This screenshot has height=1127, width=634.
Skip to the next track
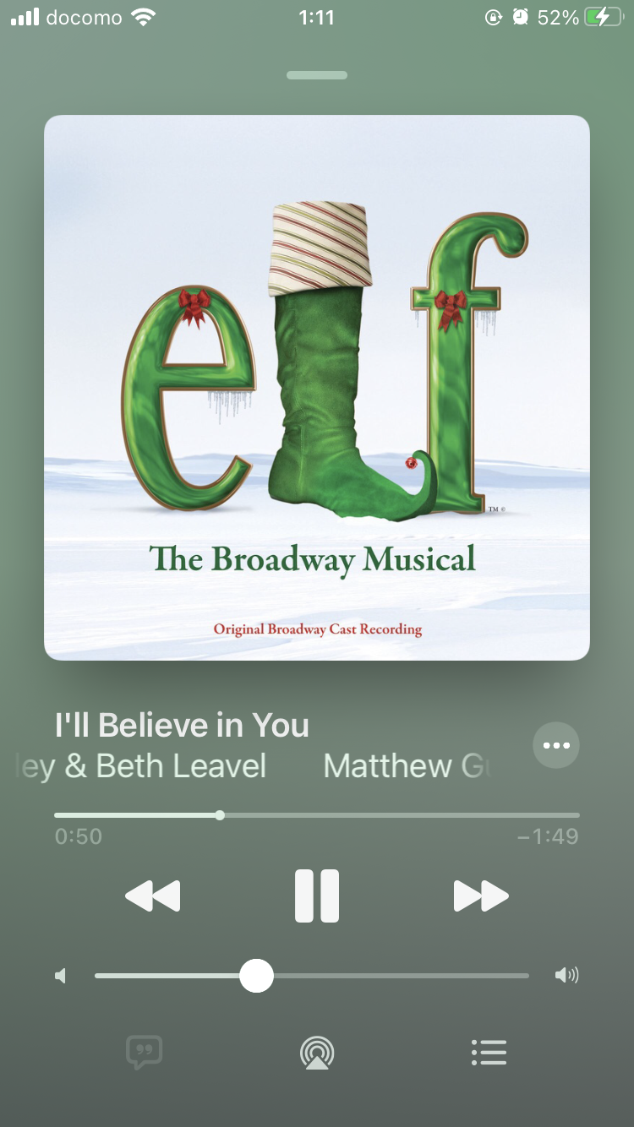(481, 896)
